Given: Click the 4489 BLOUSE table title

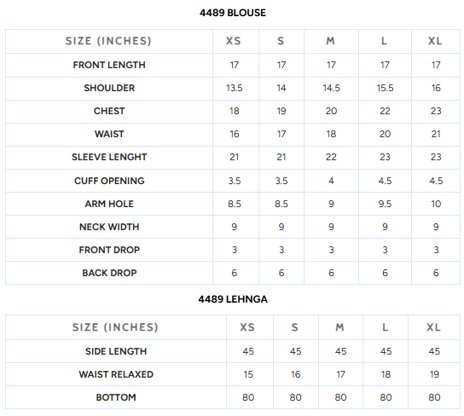Looking at the screenshot, I should 233,13.
